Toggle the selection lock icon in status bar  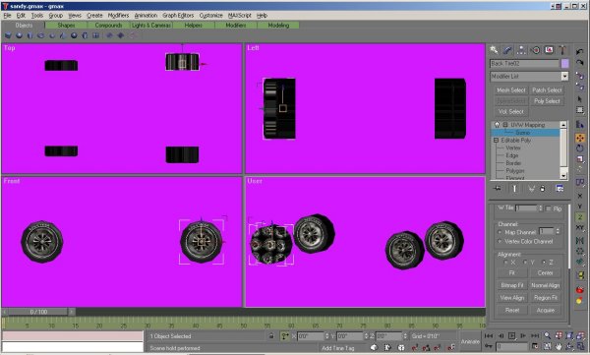point(271,335)
